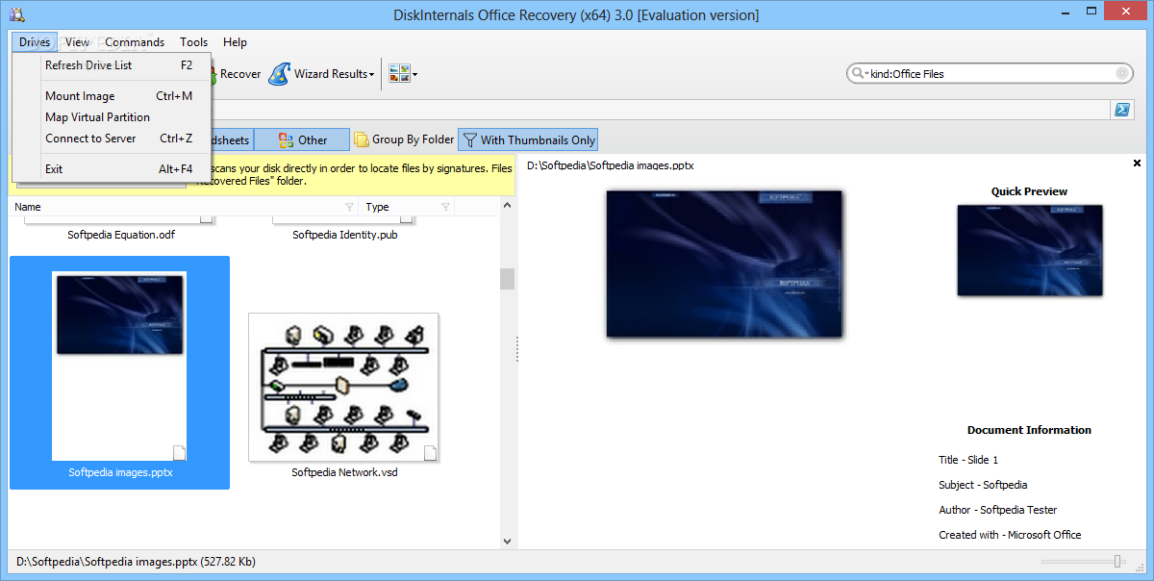Open the View menu
The height and width of the screenshot is (581, 1154).
[78, 42]
